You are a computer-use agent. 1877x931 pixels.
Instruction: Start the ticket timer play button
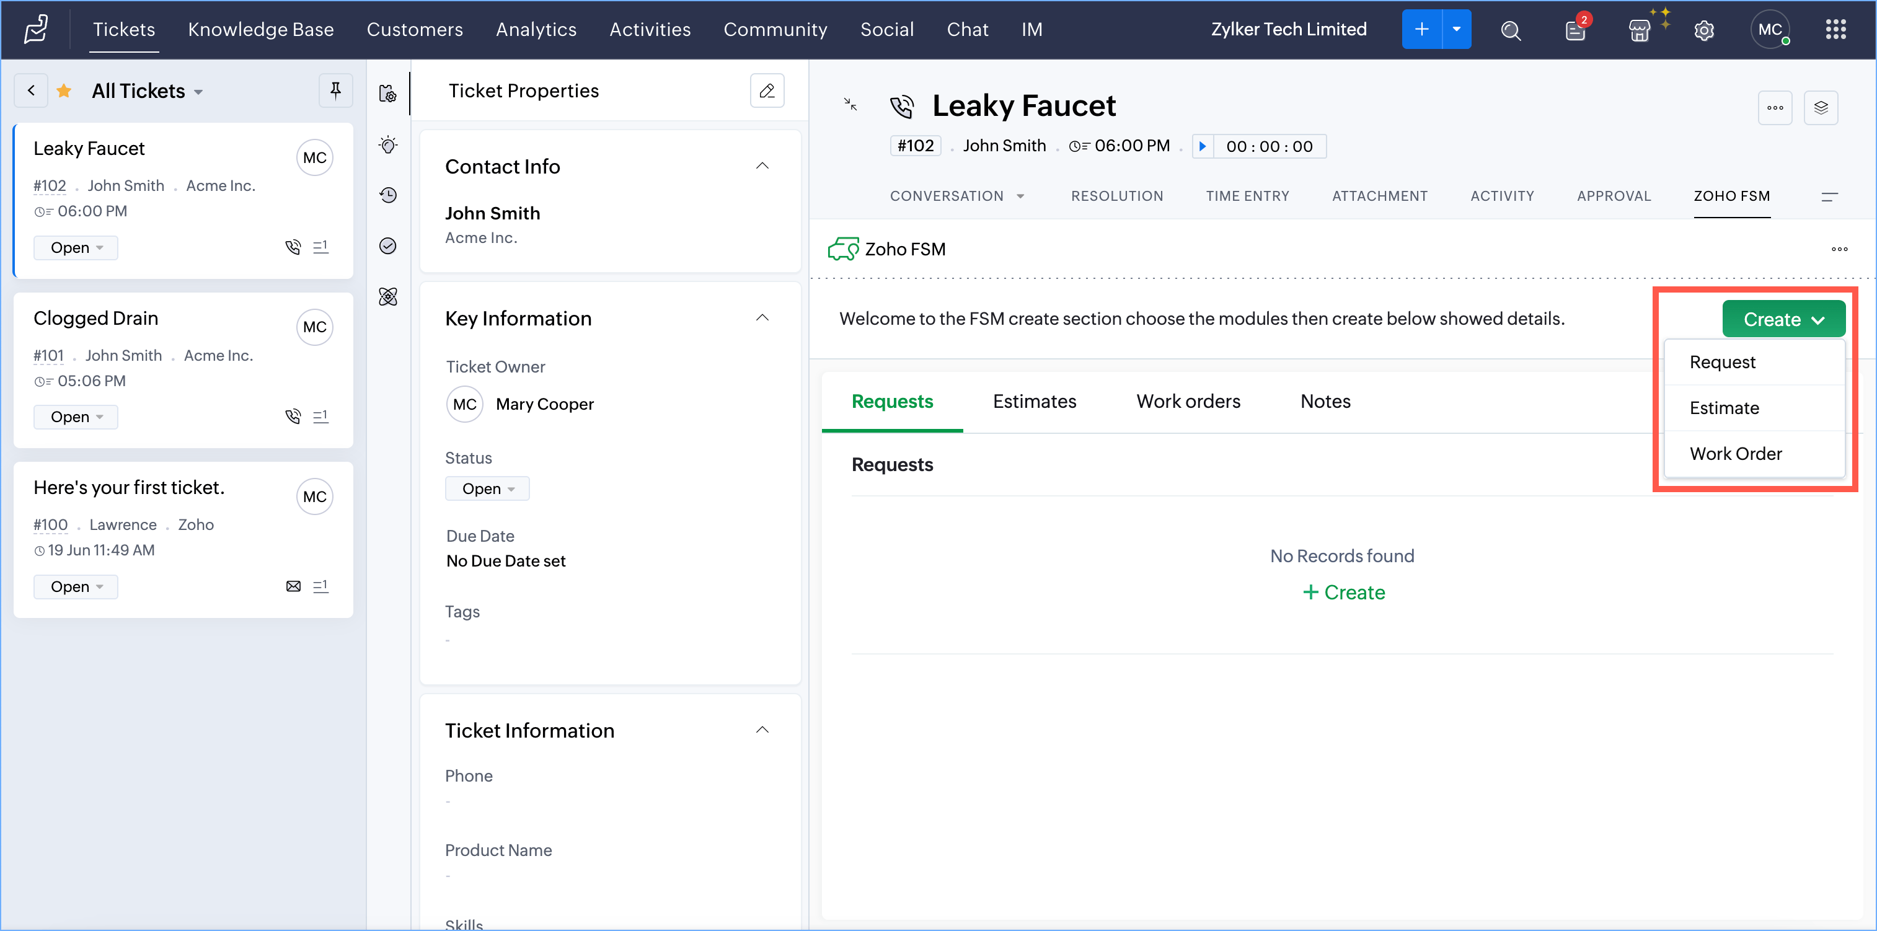coord(1203,146)
